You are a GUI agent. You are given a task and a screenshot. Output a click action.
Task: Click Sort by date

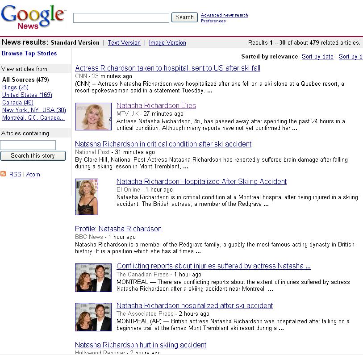pyautogui.click(x=317, y=57)
